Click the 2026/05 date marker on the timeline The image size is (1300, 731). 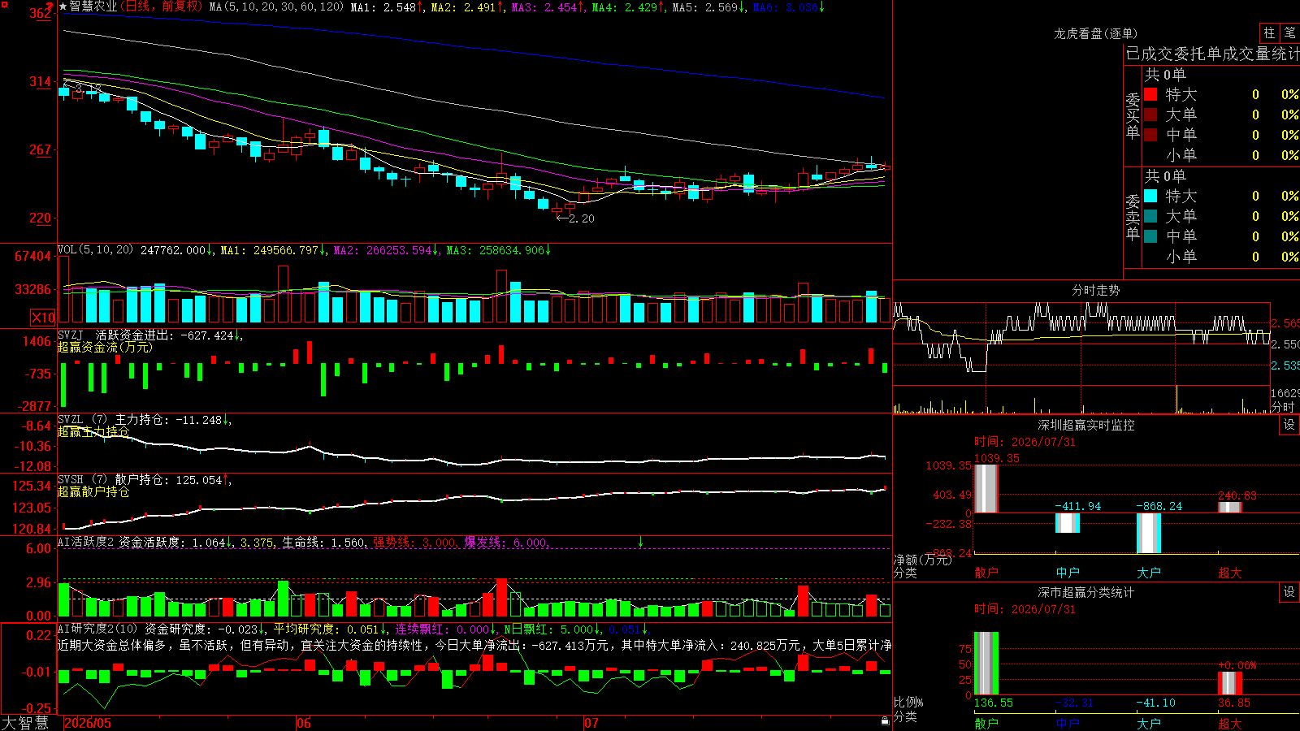tap(88, 723)
